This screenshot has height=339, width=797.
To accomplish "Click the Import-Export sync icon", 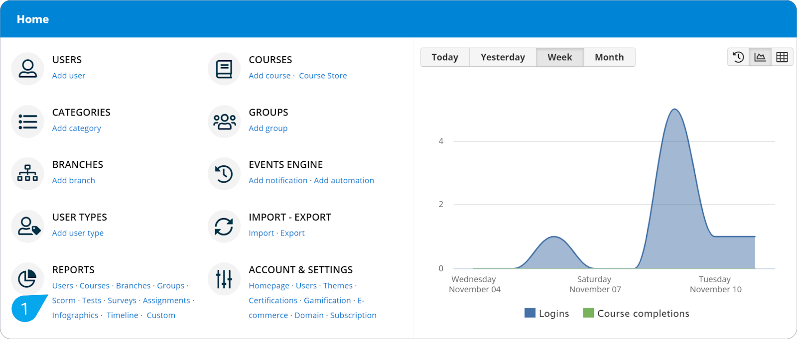I will point(224,226).
